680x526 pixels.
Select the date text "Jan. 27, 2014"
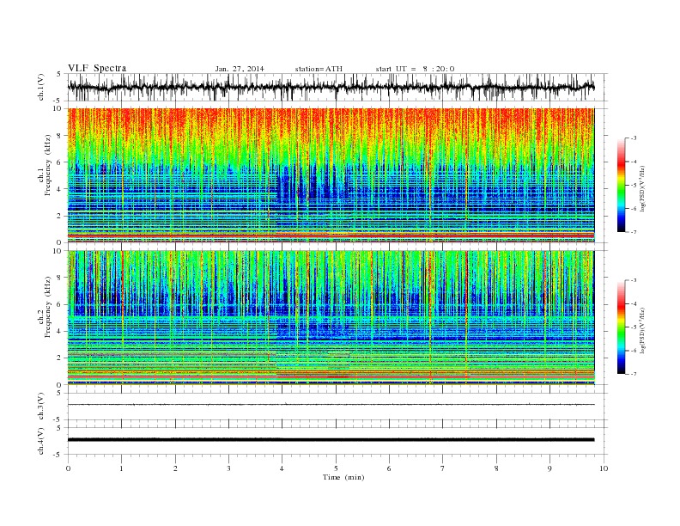(x=240, y=69)
